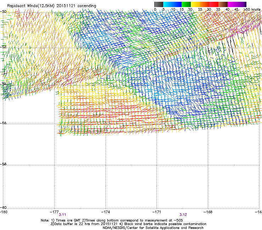Click the legend tick label 10
This screenshot has width=262, height=230.
[173, 10]
